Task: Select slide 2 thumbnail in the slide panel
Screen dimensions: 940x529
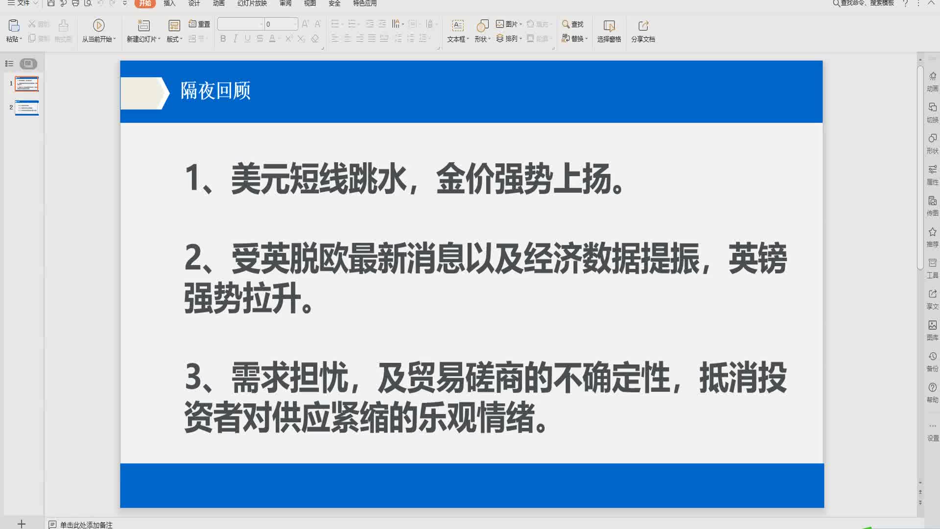Action: pyautogui.click(x=27, y=108)
